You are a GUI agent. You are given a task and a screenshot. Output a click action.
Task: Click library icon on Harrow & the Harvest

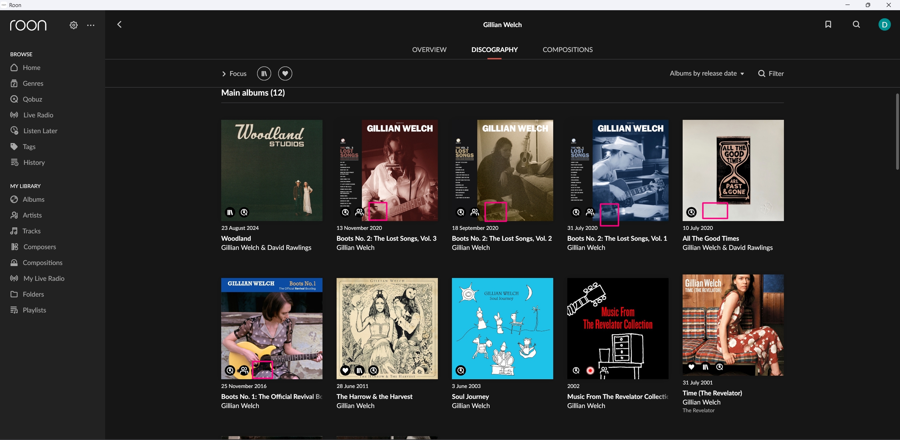359,370
